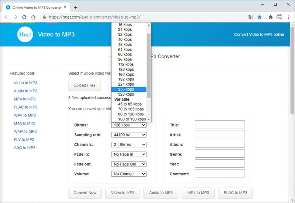Go to the browser home icon
The height and width of the screenshot is (203, 295).
(33, 17)
